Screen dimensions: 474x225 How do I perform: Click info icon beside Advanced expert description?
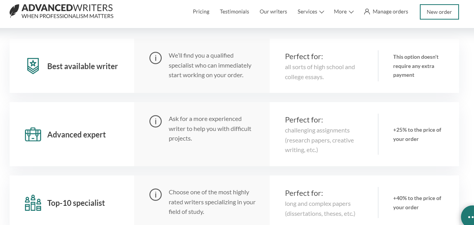pos(155,122)
